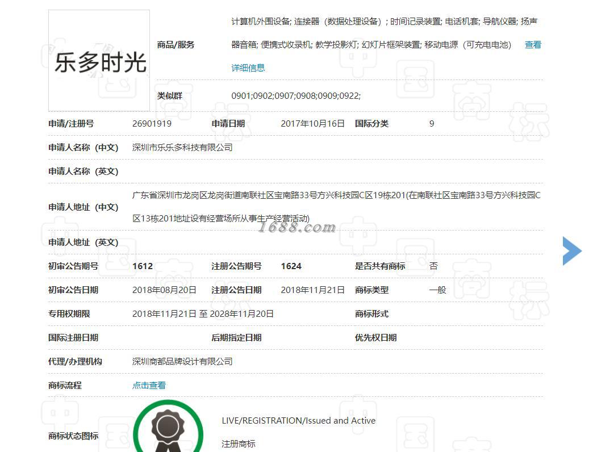
Task: Select trademark type value 一般
Action: [437, 290]
